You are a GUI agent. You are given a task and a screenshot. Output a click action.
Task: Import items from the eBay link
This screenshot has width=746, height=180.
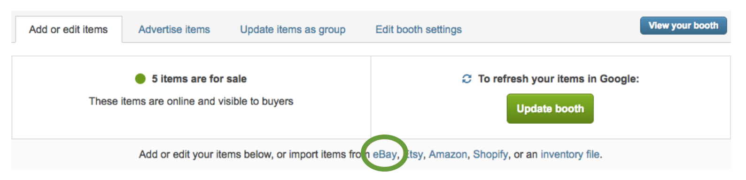(385, 154)
